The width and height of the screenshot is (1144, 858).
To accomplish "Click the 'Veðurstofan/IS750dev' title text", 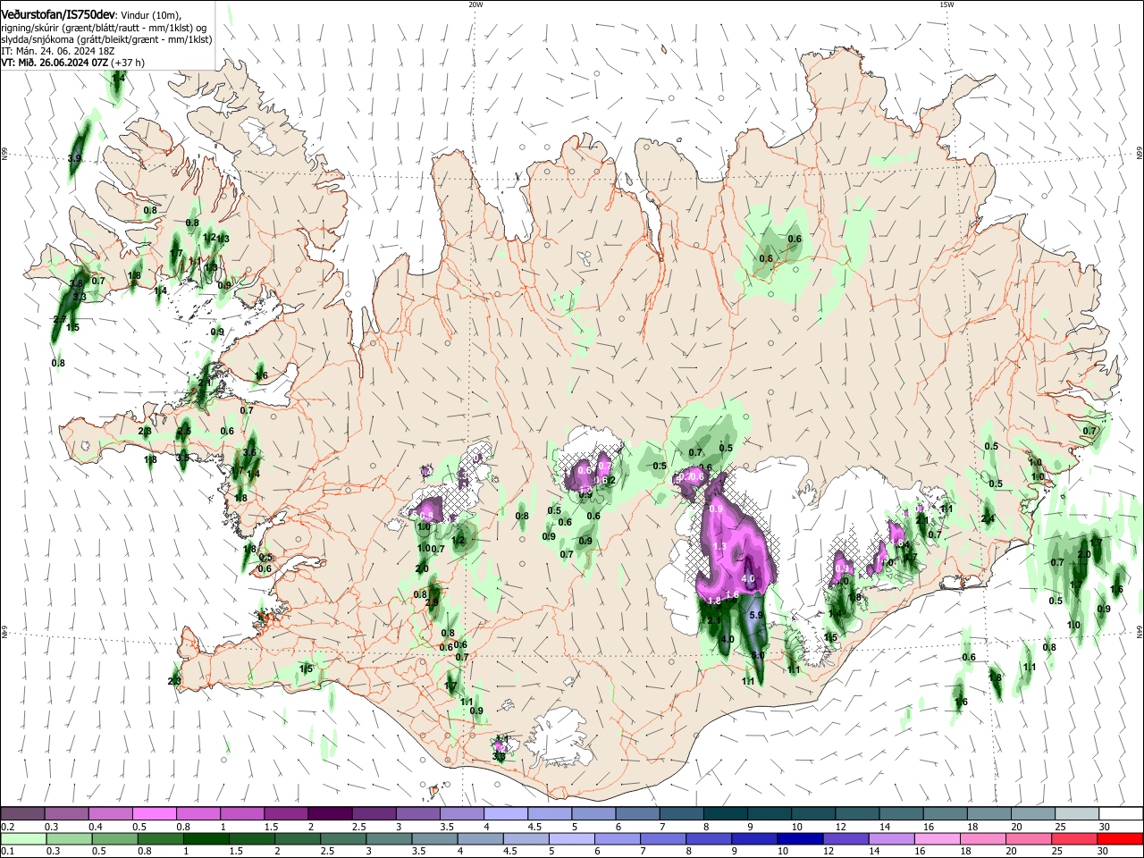I will [x=58, y=14].
